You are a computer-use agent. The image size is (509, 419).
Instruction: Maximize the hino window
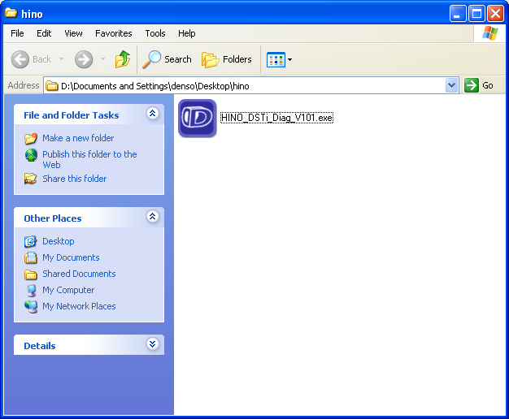coord(476,14)
